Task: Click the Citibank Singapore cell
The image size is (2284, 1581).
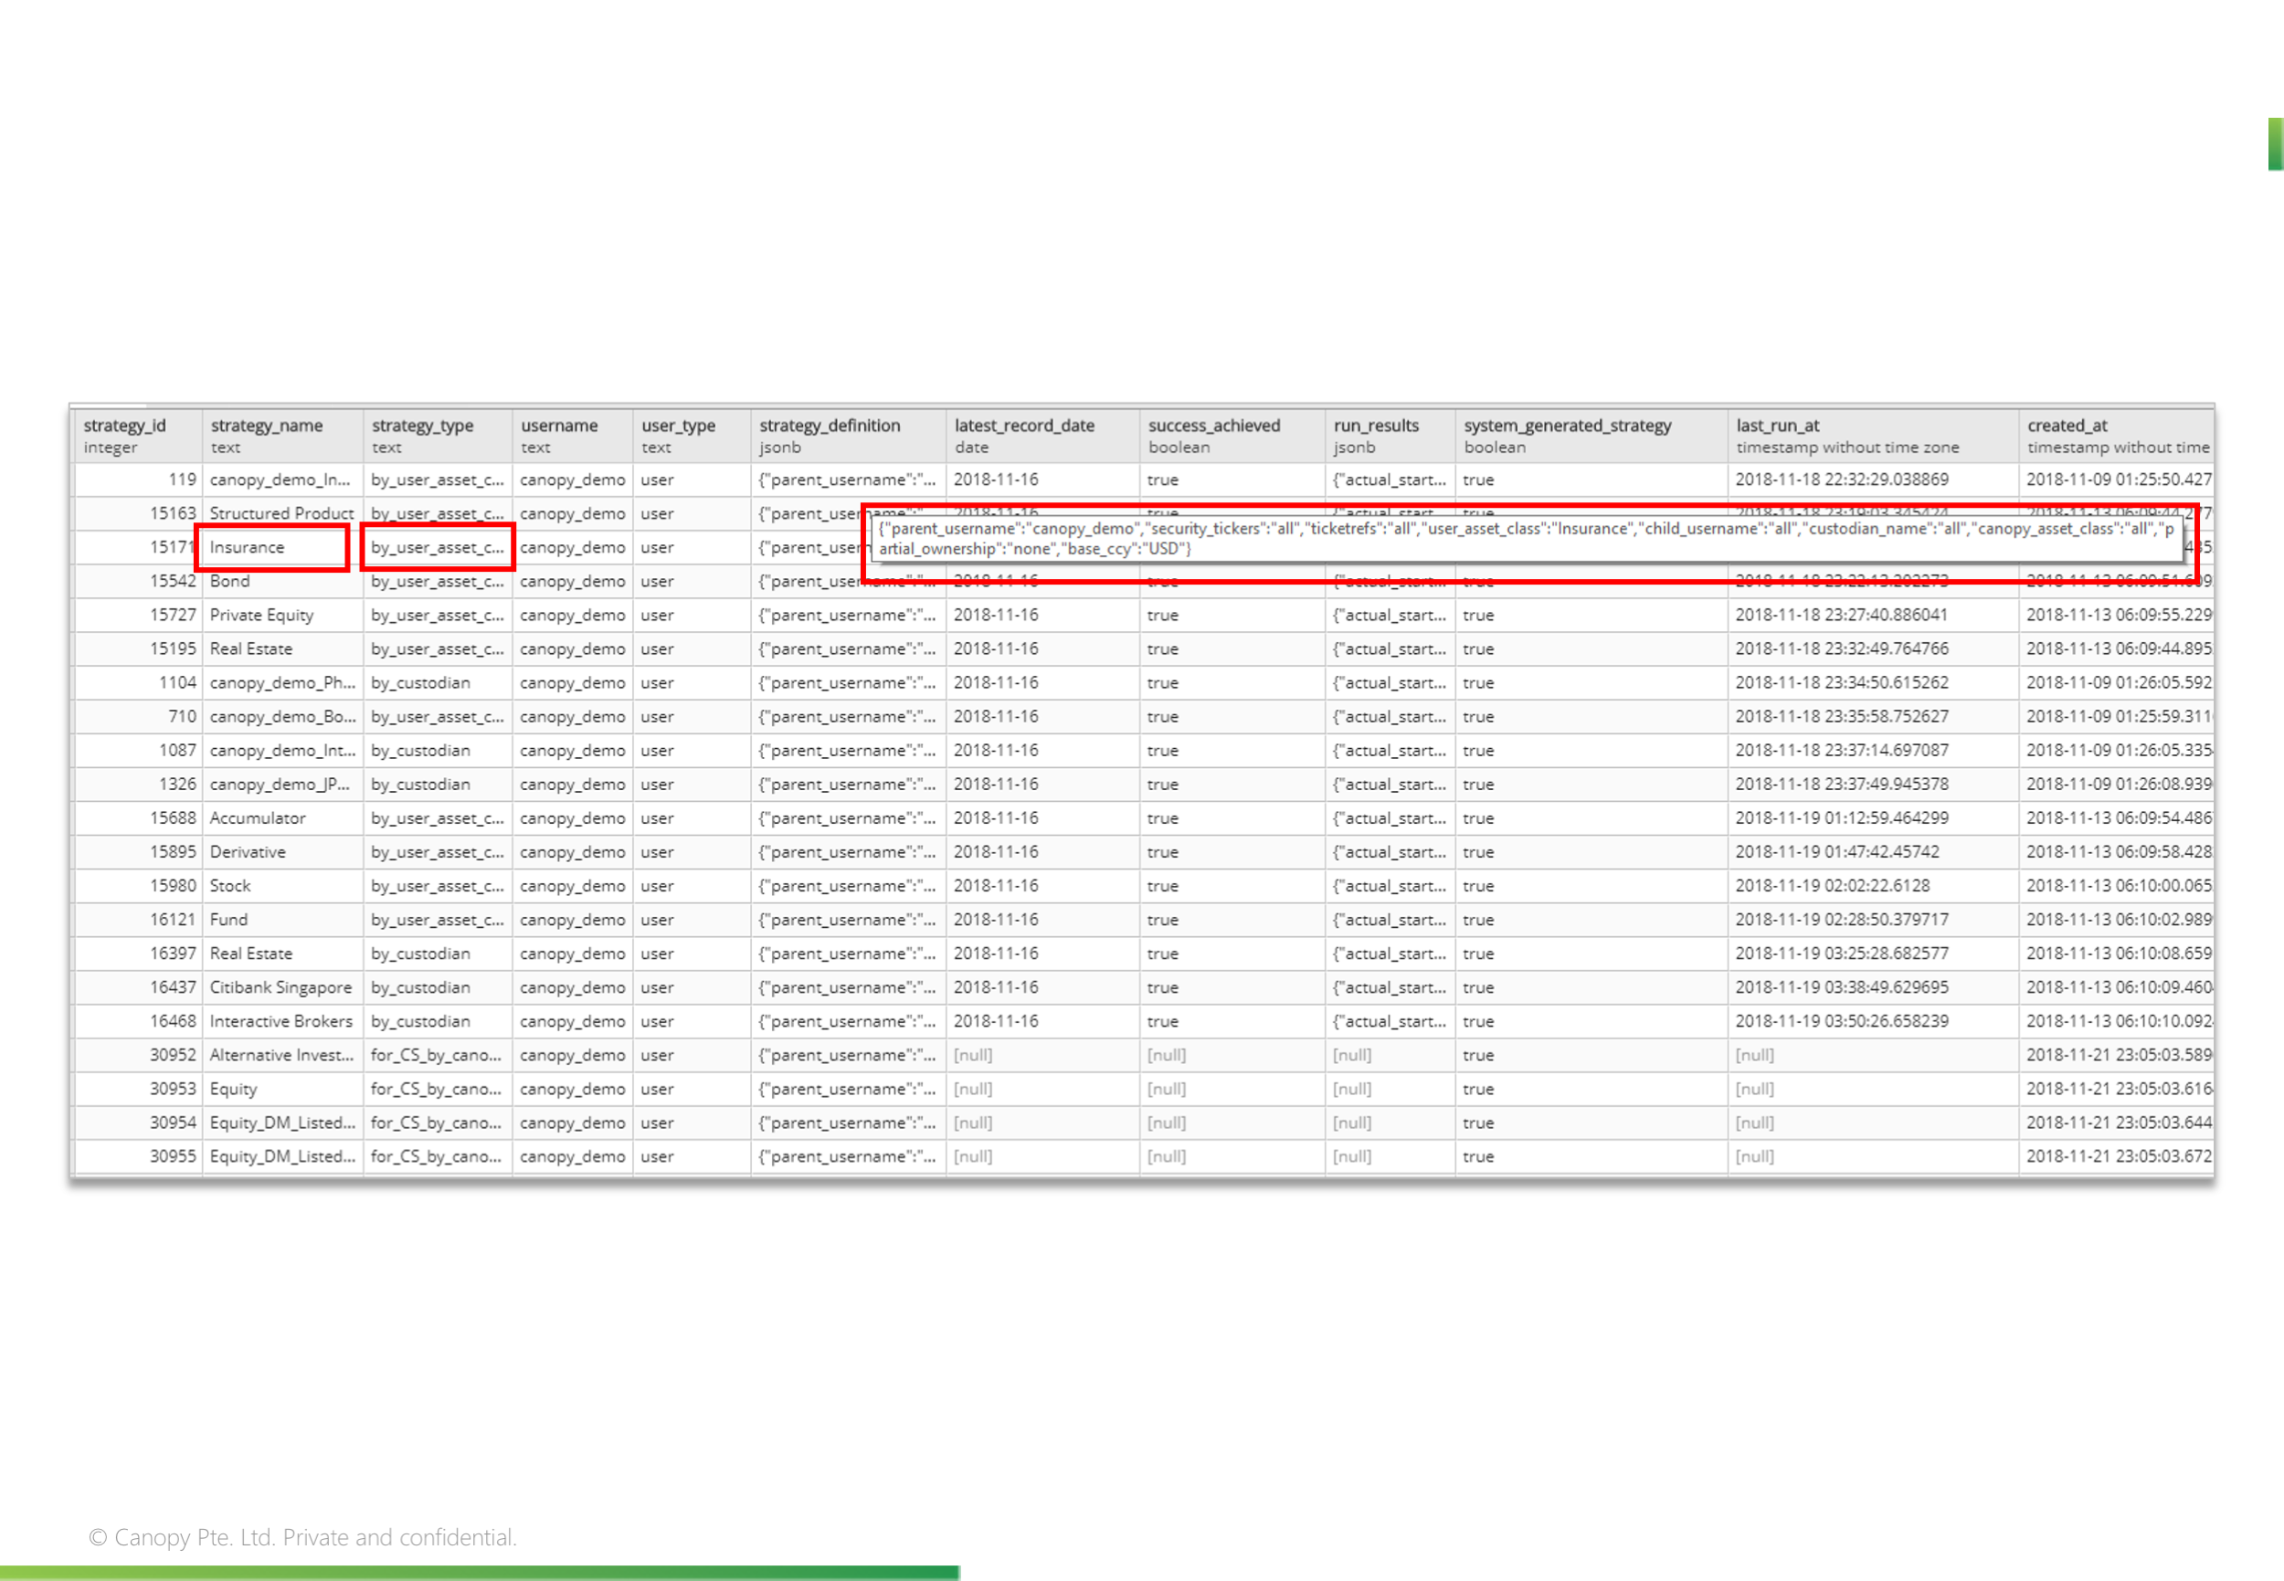Action: (x=280, y=987)
